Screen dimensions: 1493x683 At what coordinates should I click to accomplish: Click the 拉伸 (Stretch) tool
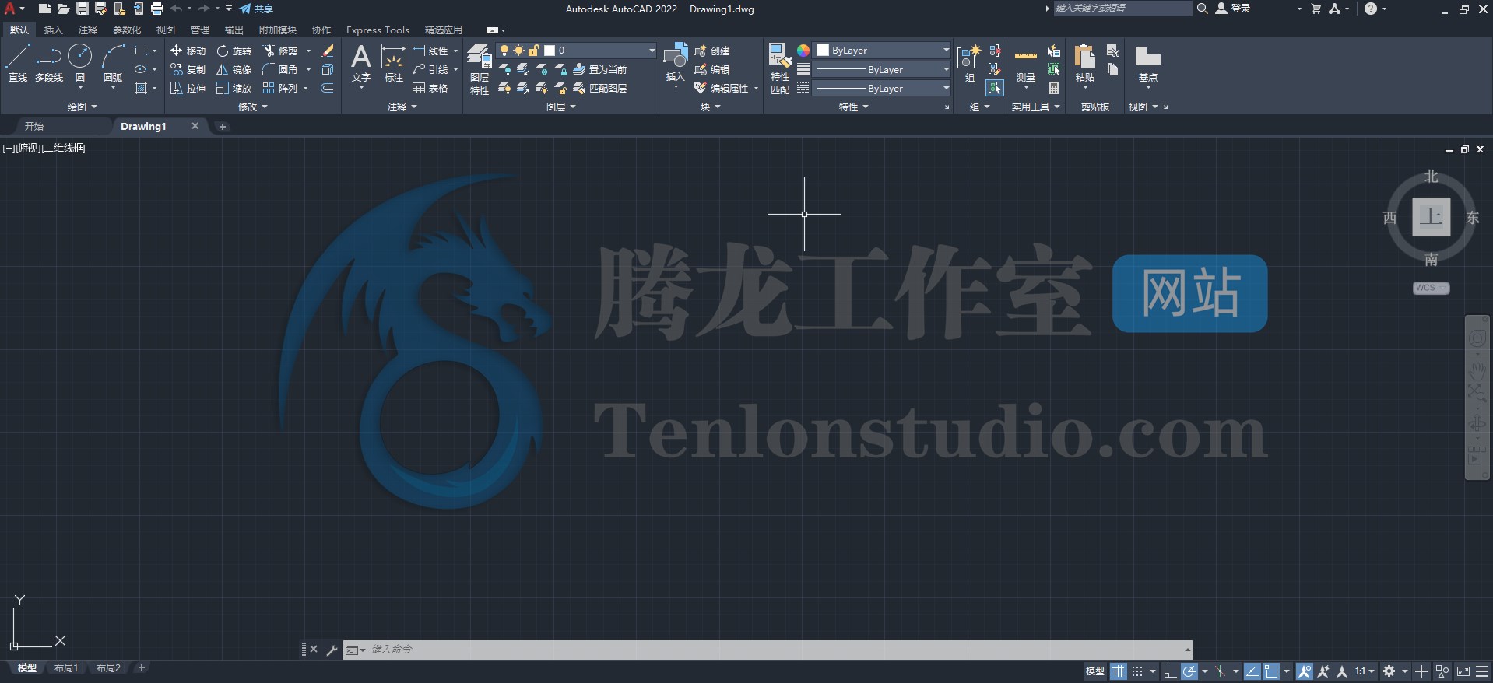[188, 88]
